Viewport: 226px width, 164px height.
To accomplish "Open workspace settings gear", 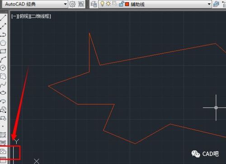I will (x=72, y=4).
